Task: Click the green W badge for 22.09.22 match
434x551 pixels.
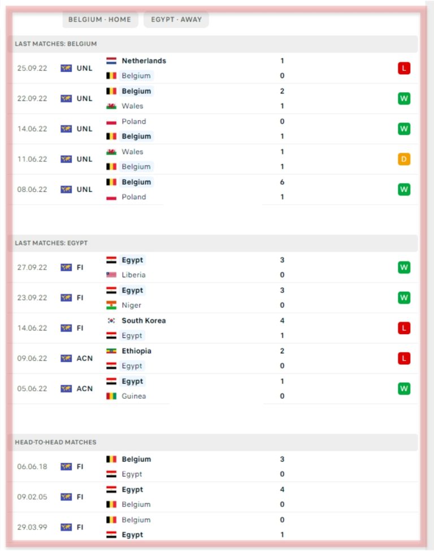Action: 403,99
